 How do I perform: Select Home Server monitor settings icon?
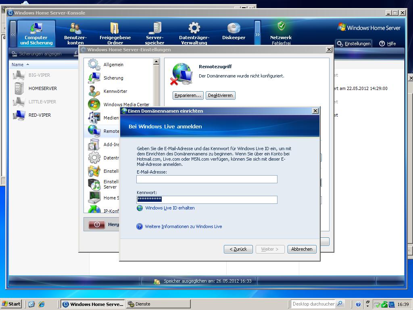pos(94,198)
